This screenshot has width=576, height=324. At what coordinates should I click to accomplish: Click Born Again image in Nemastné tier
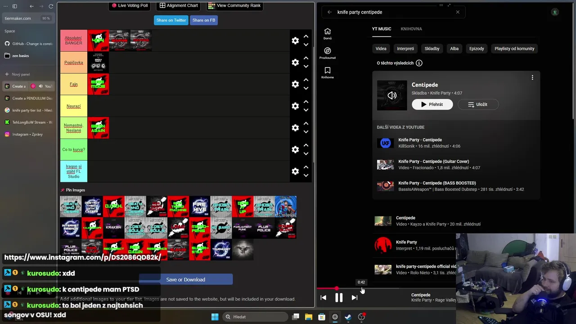pos(98,128)
